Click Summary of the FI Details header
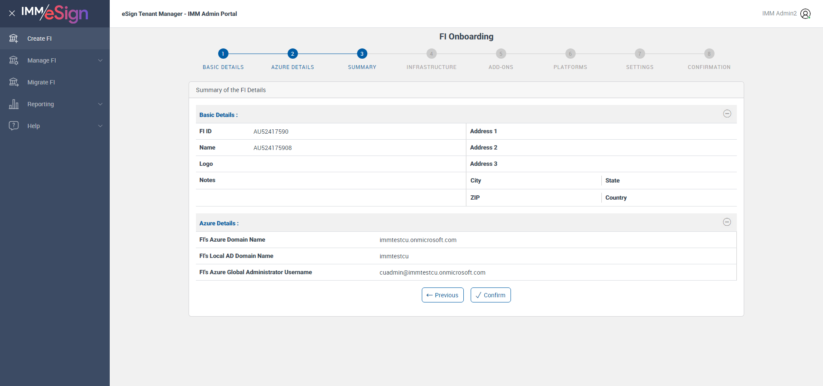 231,90
